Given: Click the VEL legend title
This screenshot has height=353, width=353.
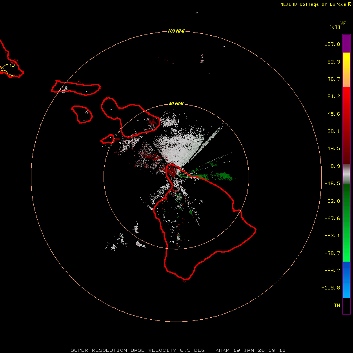Looking at the screenshot, I should [344, 24].
